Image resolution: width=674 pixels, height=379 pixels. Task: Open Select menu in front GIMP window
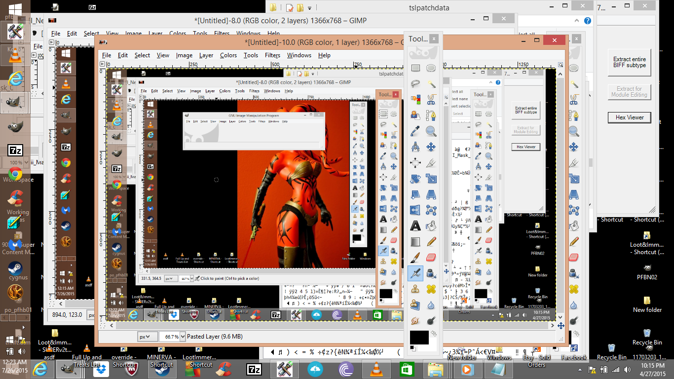tap(142, 55)
